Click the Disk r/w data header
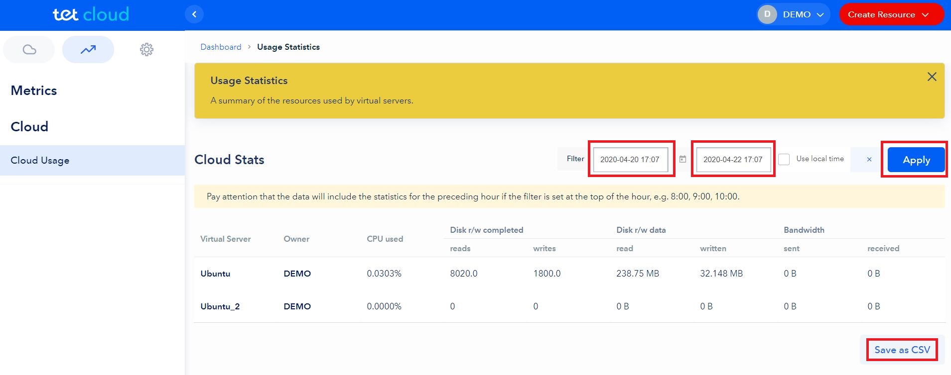 pos(641,230)
